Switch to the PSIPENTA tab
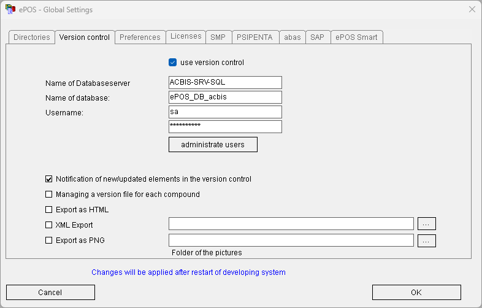482x308 pixels. (254, 37)
